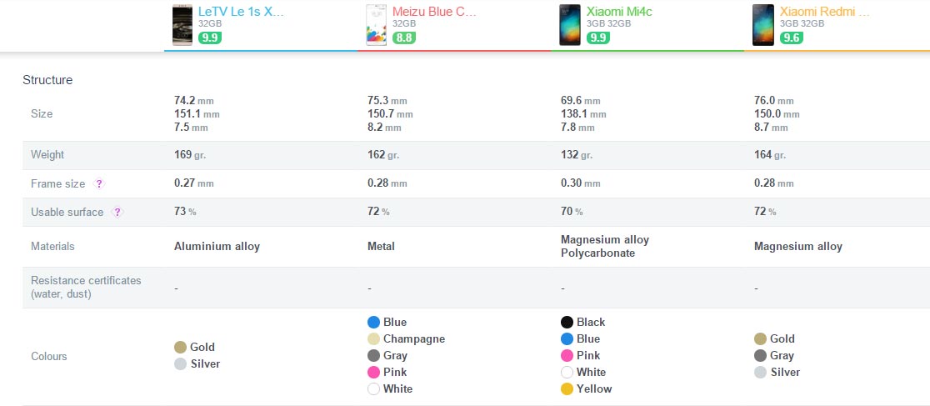Open the Xiaomi Redmi phone thumbnail

tap(763, 25)
